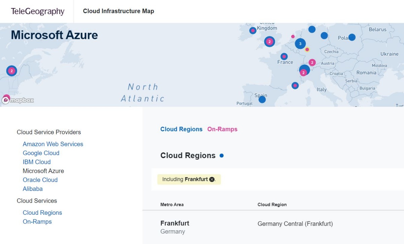The width and height of the screenshot is (404, 244).
Task: Select the blue marker on the Poland label
Action: (x=352, y=37)
